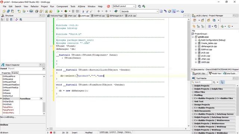Click the AQtime red circle icon
The width and height of the screenshot is (239, 134).
click(x=108, y=6)
